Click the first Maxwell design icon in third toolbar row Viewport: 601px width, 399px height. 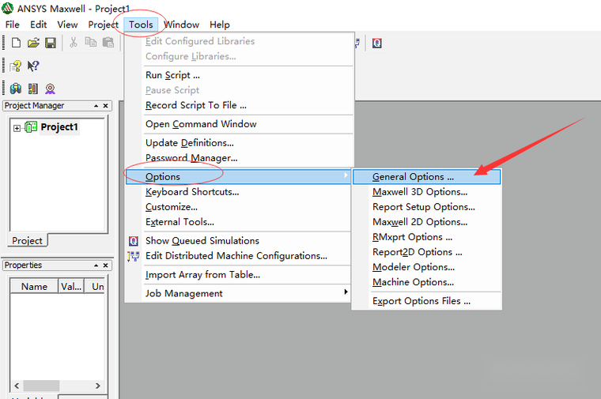16,88
